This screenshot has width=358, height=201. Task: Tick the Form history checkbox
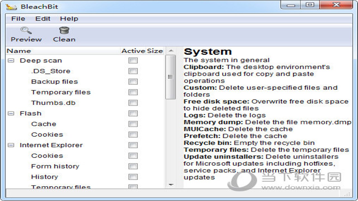point(133,166)
